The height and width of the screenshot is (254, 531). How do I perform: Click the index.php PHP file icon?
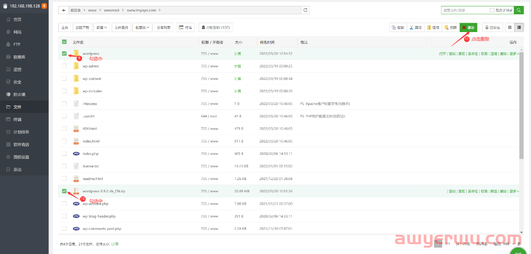(76, 153)
